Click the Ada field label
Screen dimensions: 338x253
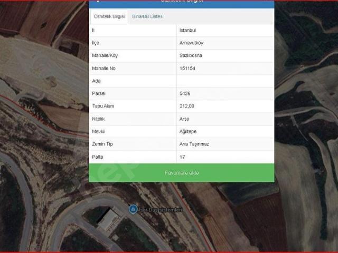96,81
